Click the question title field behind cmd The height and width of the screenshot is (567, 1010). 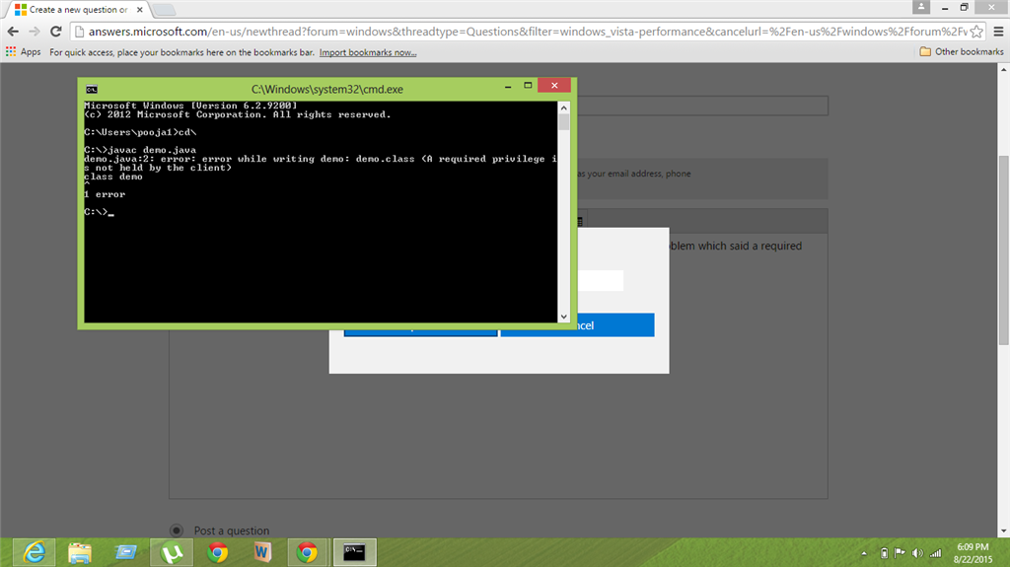point(702,106)
